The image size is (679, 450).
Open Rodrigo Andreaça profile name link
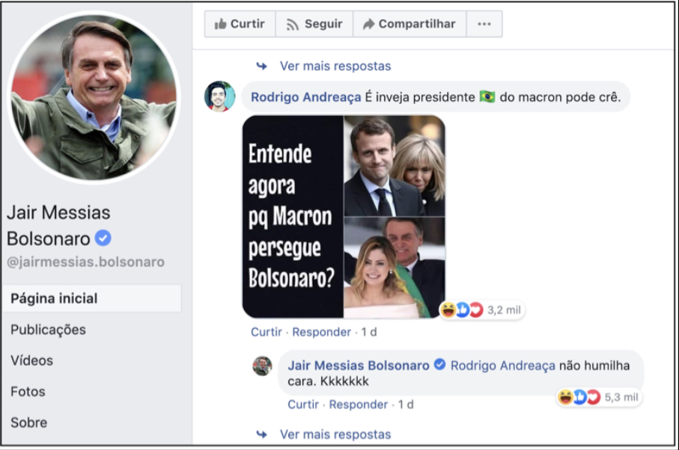305,97
